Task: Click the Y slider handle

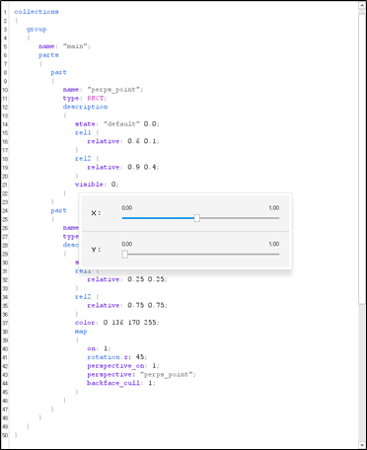Action: (x=124, y=255)
